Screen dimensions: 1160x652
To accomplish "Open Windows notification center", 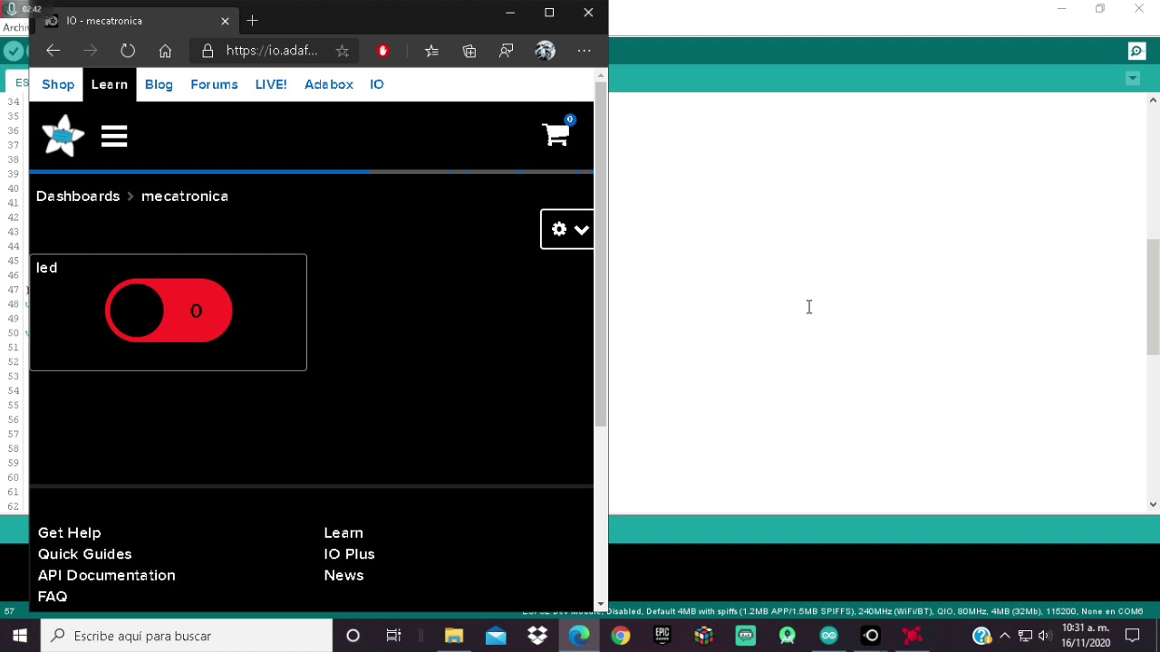I will coord(1133,636).
